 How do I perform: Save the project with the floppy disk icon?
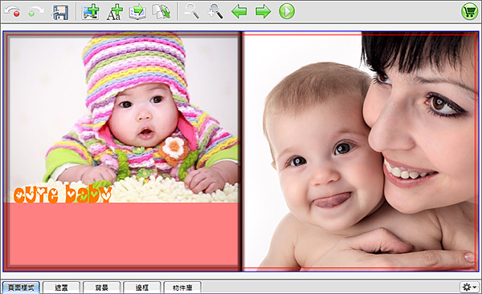[x=60, y=12]
